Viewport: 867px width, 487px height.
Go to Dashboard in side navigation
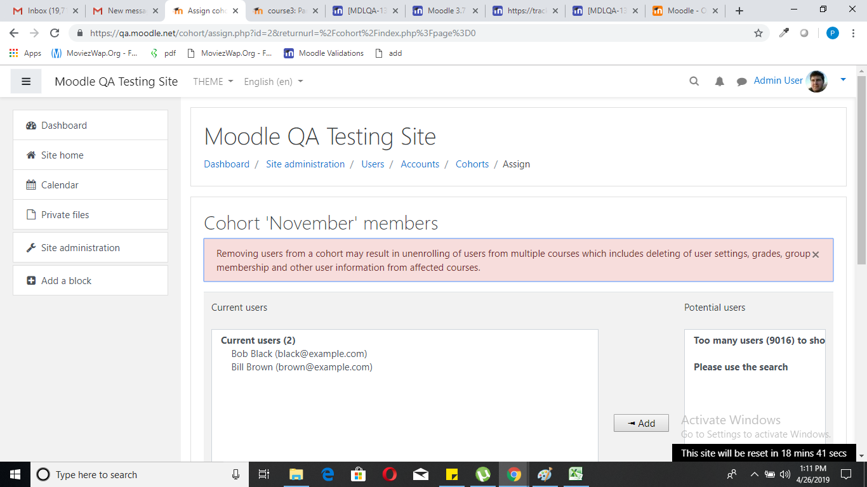[x=90, y=125]
